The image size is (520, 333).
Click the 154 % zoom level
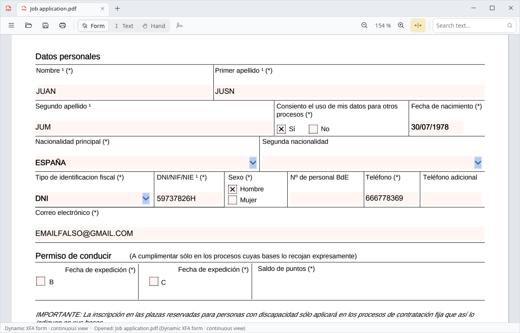(x=383, y=26)
